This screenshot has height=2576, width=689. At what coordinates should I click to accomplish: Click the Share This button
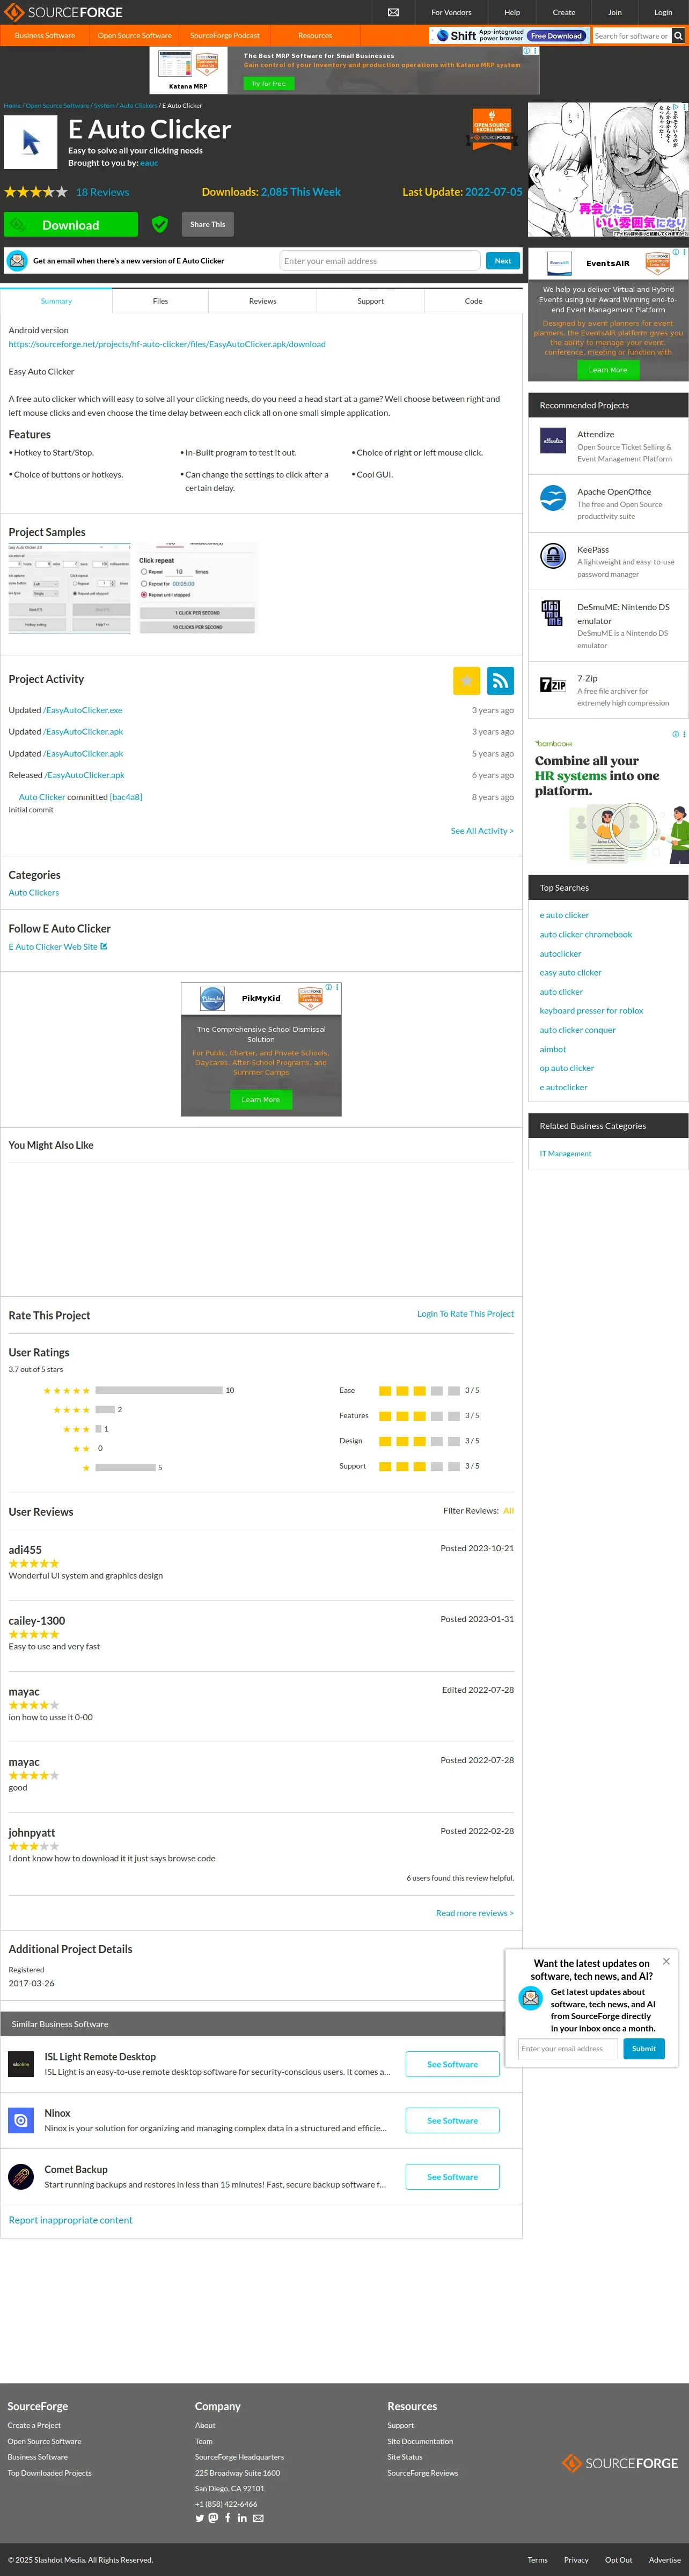point(208,224)
